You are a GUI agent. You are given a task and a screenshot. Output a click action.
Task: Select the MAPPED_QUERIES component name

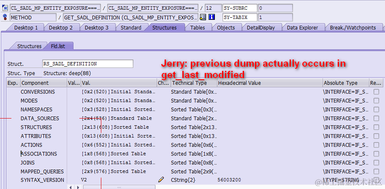pyautogui.click(x=42, y=171)
